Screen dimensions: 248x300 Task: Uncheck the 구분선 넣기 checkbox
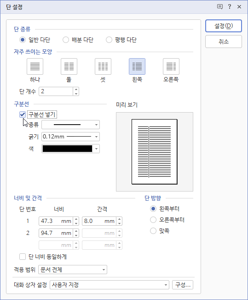pos(23,114)
